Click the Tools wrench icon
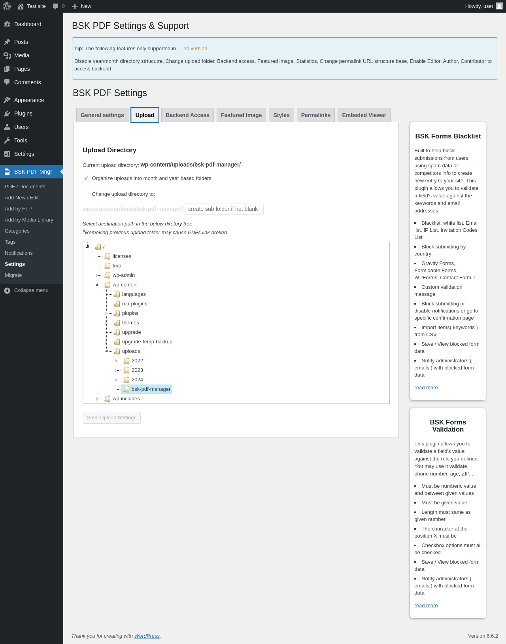This screenshot has height=644, width=506. [x=7, y=140]
